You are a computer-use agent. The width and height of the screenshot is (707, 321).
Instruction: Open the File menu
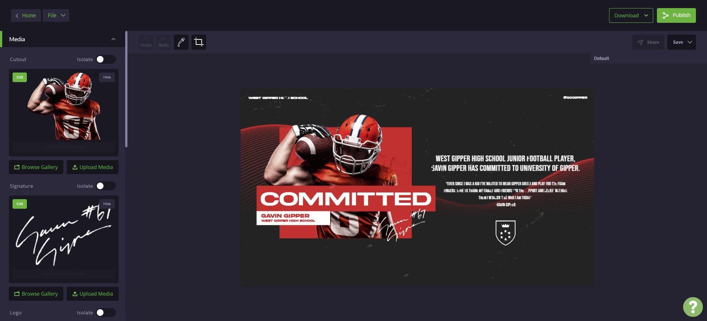[x=56, y=15]
